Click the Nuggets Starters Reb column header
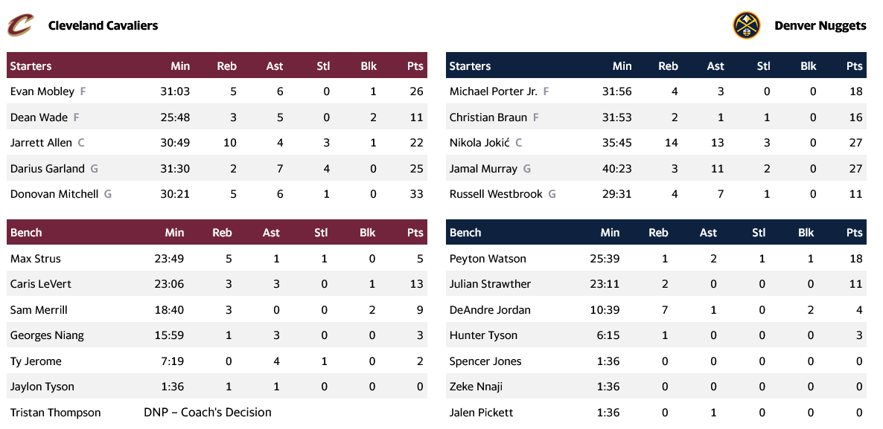 point(668,66)
